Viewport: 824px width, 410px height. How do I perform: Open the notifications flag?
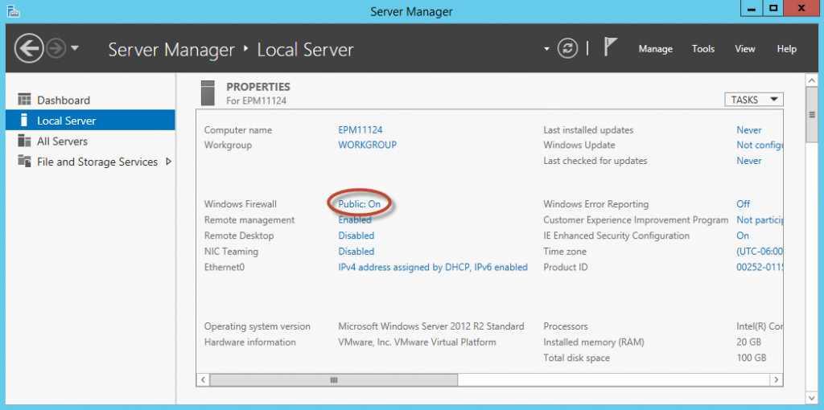coord(610,47)
